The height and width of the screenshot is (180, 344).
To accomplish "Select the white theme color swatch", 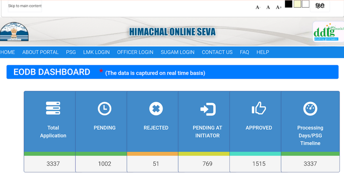I will [306, 4].
